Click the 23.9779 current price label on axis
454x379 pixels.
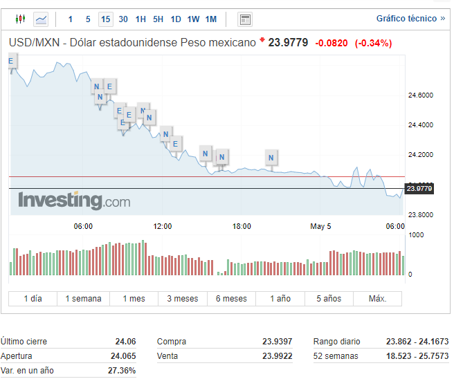419,188
